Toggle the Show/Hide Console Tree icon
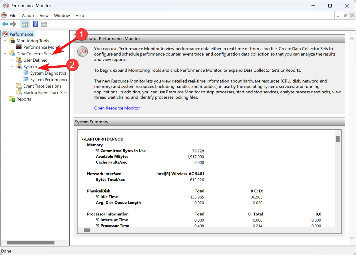Screen dimensions: 356x255 pyautogui.click(x=25, y=24)
